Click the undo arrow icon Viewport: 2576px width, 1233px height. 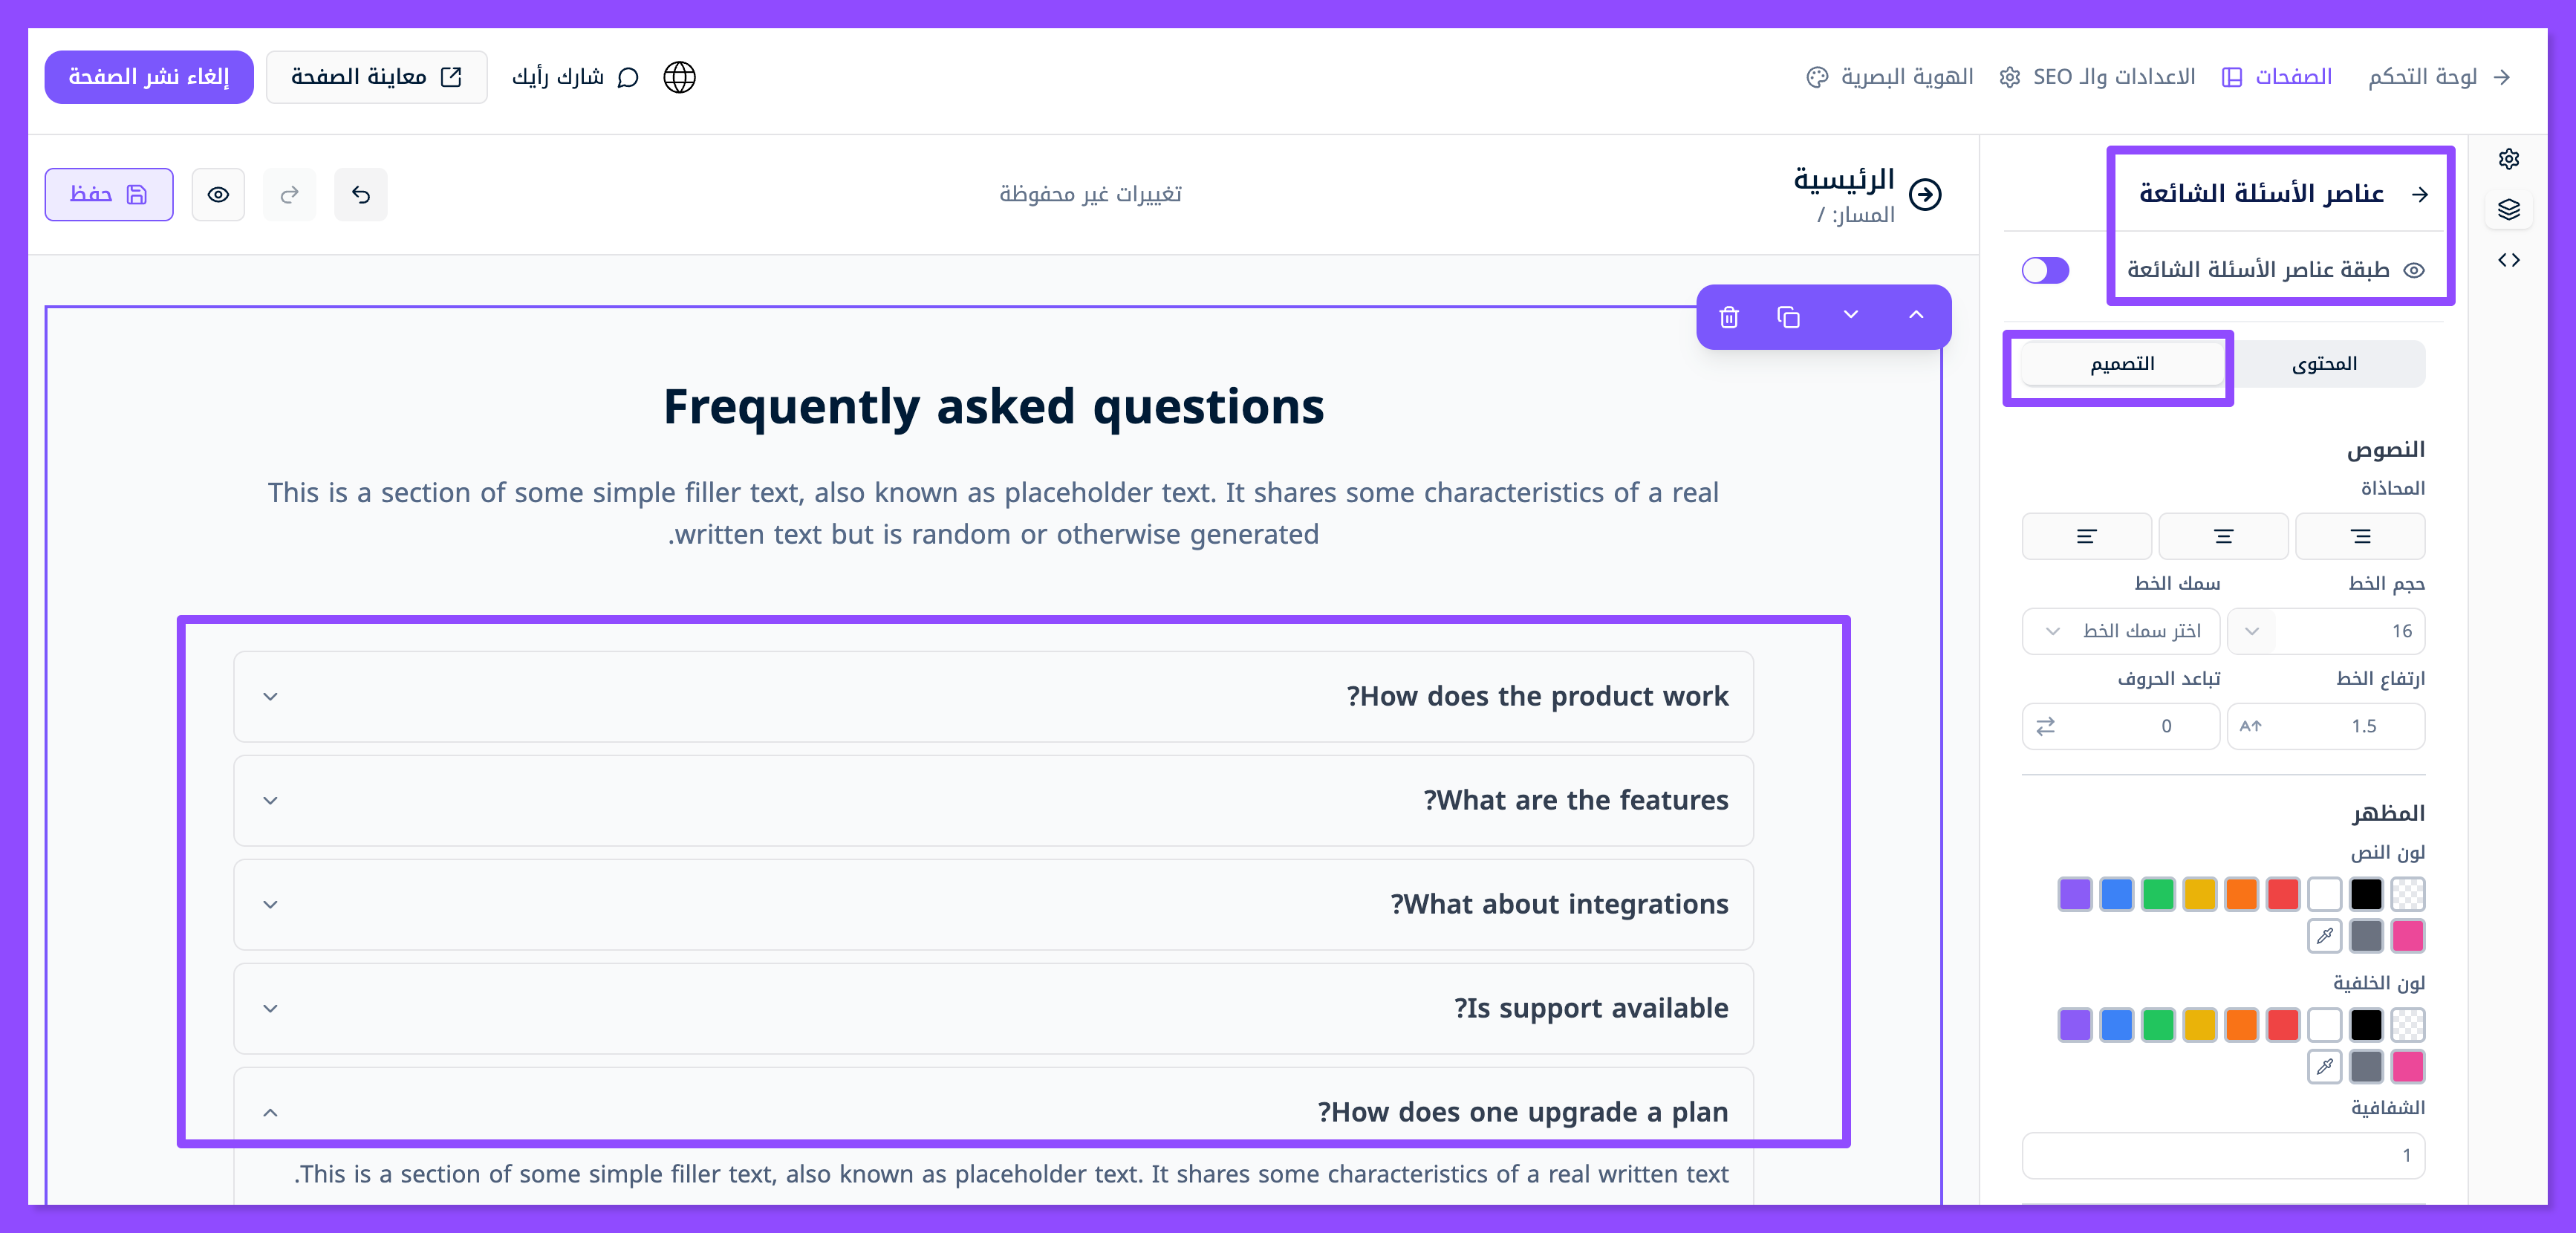click(361, 194)
